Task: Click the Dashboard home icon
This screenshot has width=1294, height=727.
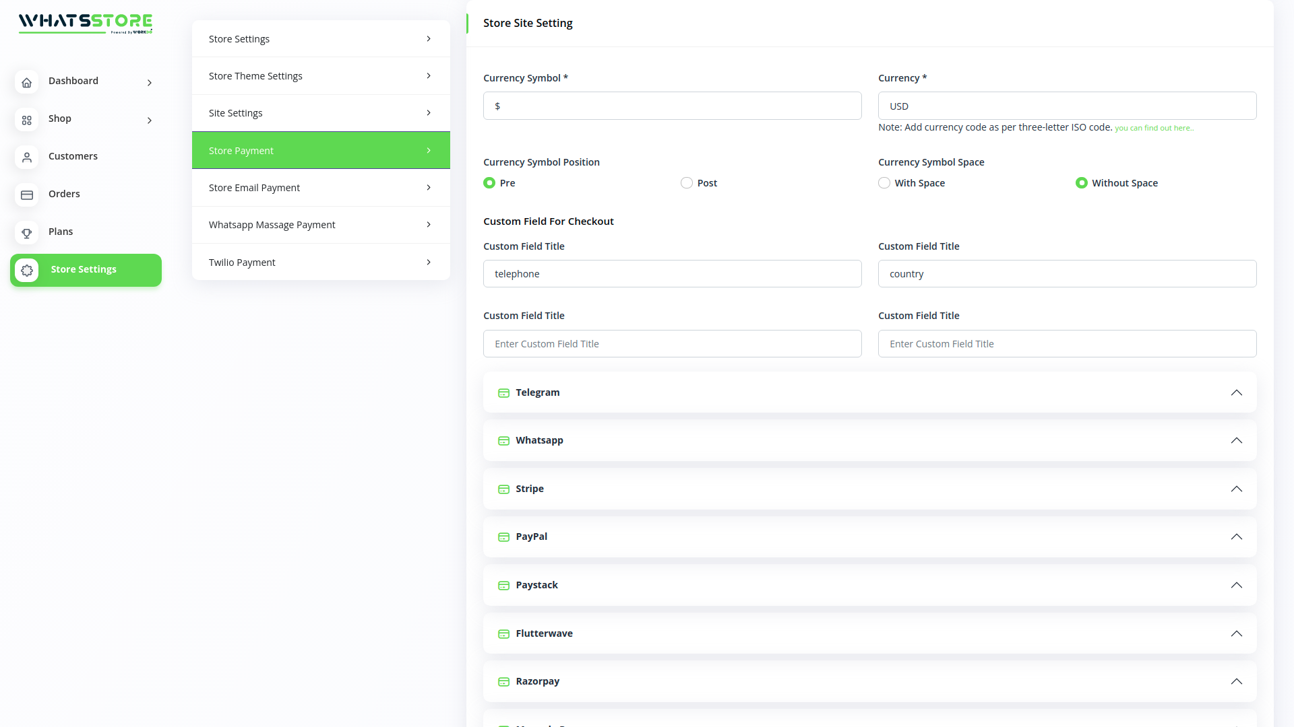Action: click(26, 82)
